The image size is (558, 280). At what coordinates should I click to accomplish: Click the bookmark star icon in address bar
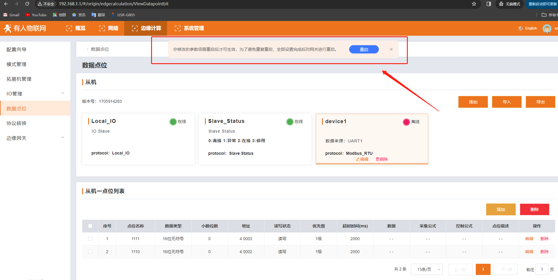click(x=474, y=4)
